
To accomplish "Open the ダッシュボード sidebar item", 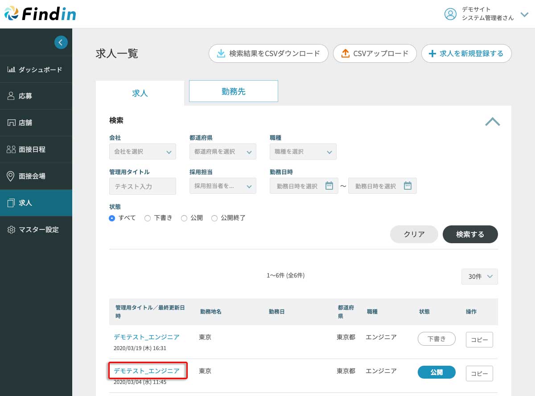I will 36,69.
